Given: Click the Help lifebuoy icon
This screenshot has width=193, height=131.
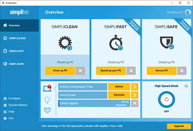Looking at the screenshot, I should 5,112.
